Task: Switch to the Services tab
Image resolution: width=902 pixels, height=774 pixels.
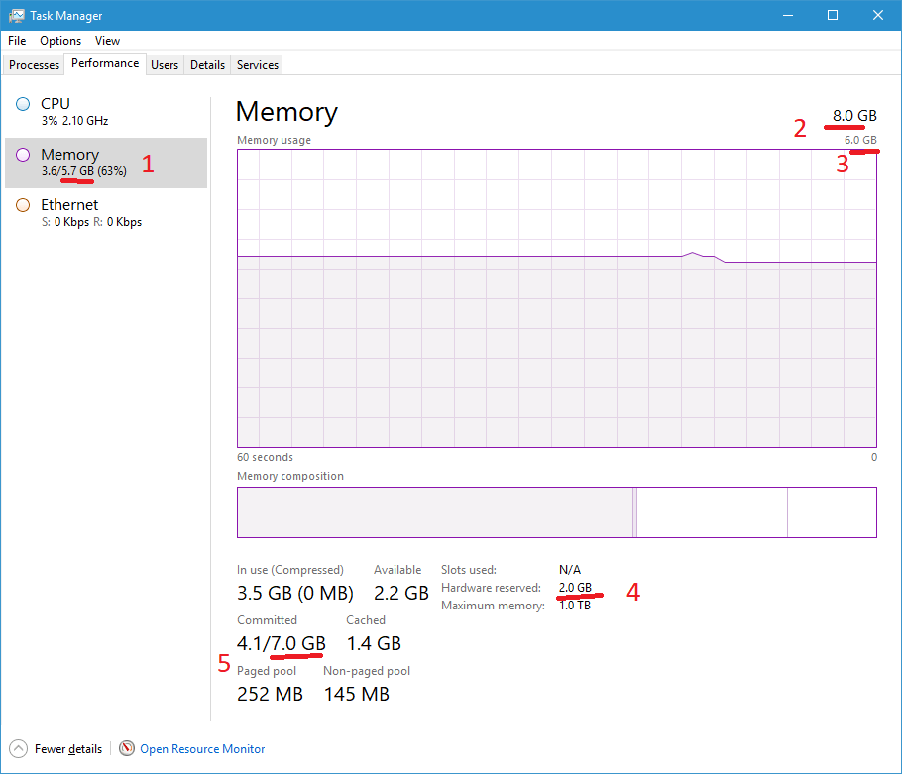Action: click(256, 64)
